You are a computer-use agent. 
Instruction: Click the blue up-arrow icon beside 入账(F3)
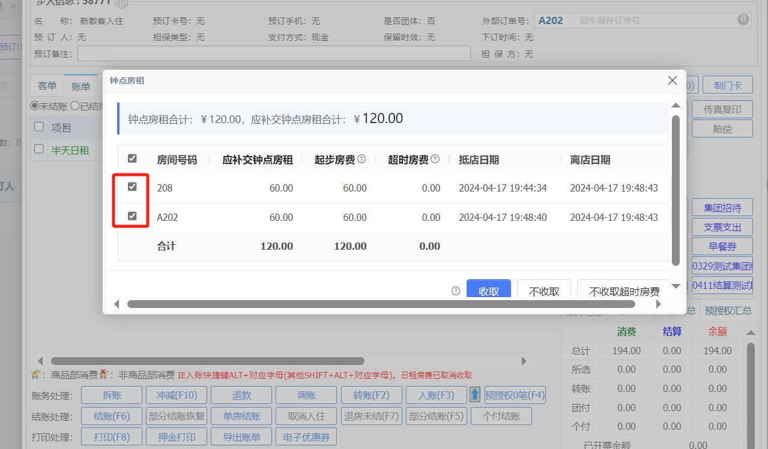point(475,395)
